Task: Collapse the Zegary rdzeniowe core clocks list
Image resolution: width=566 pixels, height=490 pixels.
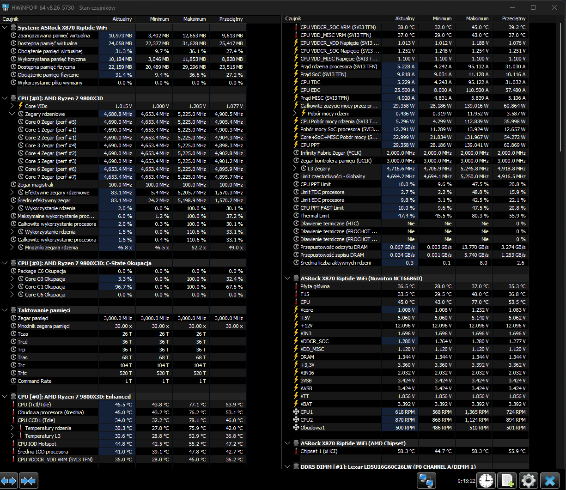Action: click(12, 114)
